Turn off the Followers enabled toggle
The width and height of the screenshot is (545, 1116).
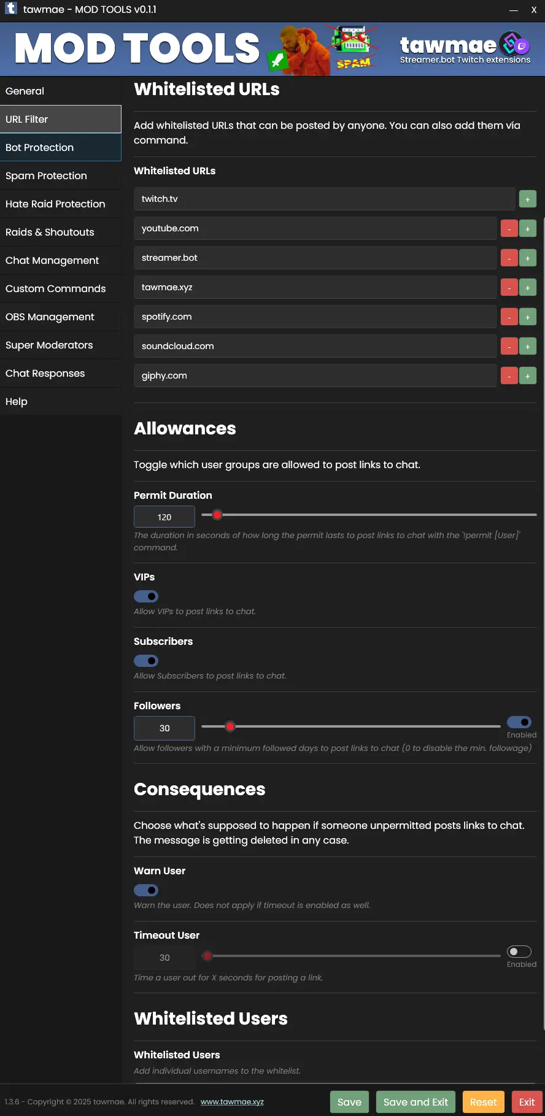(519, 722)
